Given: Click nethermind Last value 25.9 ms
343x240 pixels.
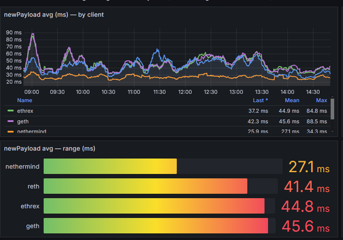Looking at the screenshot, I should click(258, 132).
